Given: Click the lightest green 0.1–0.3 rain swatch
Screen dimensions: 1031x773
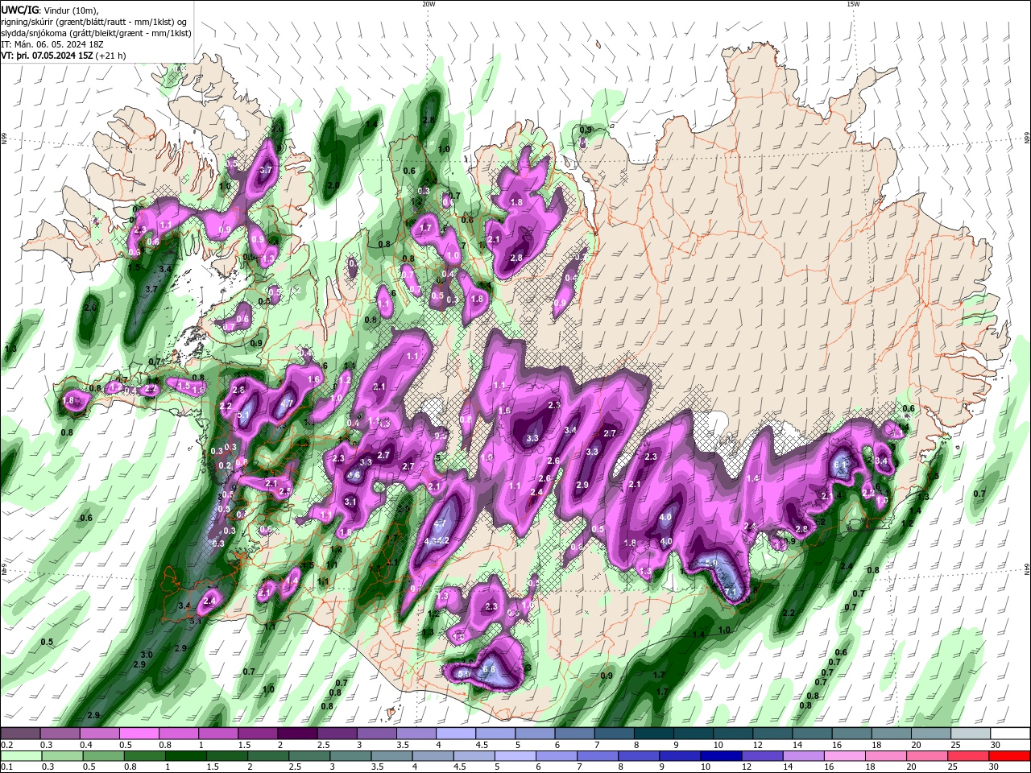Looking at the screenshot, I should 20,756.
